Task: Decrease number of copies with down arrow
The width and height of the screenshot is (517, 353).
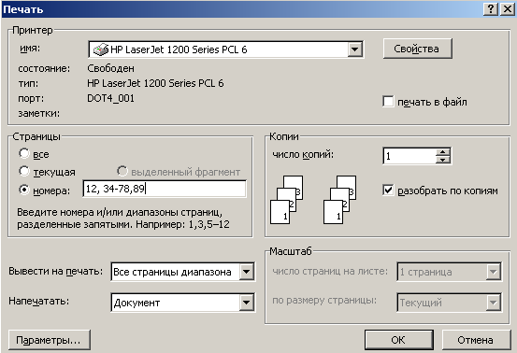Action: point(443,160)
